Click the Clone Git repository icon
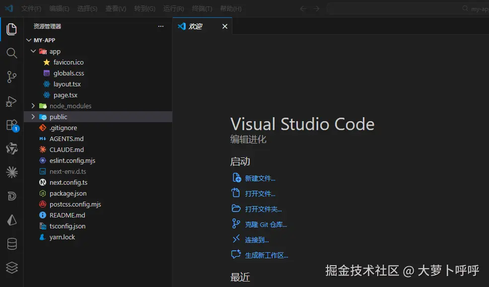Viewport: 489px width, 287px height. click(236, 223)
